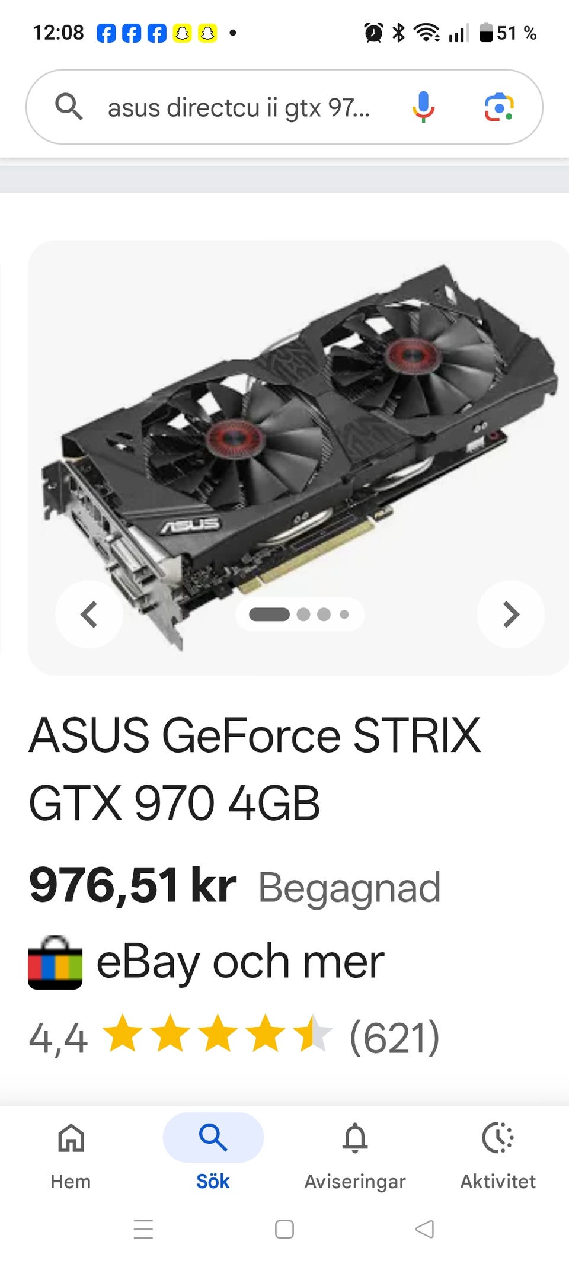Open Android recent apps menu

click(x=143, y=1229)
